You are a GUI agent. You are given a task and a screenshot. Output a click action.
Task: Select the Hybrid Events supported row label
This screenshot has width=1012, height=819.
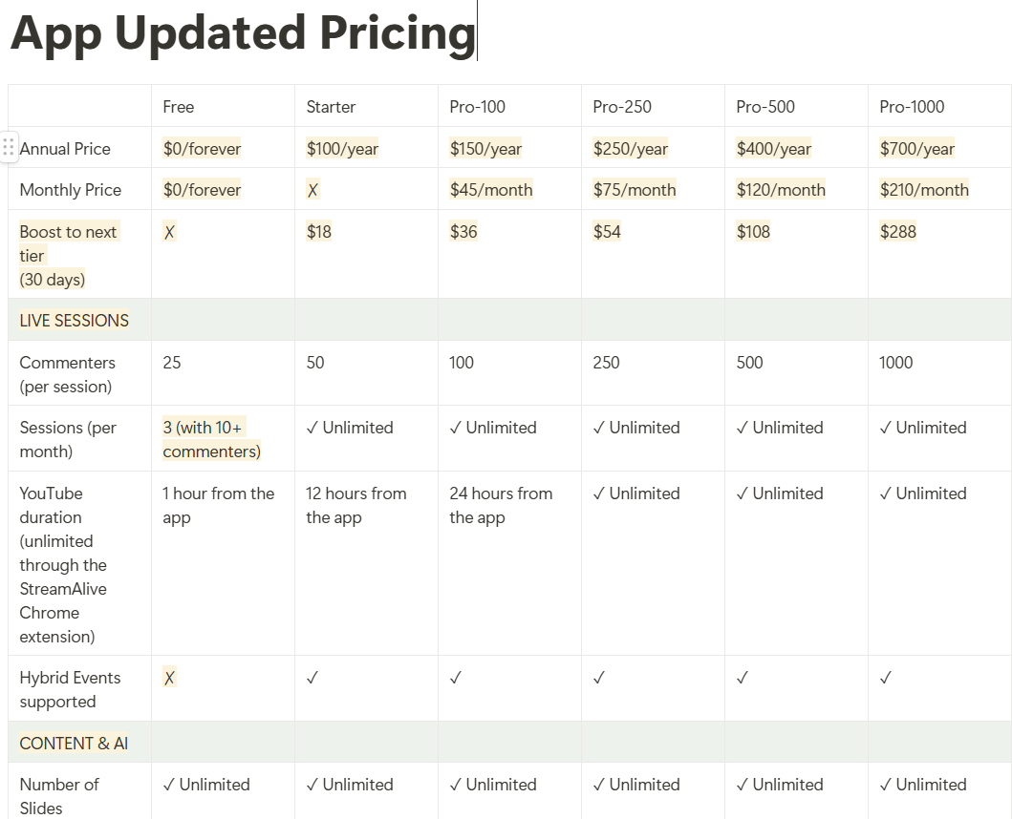pyautogui.click(x=70, y=689)
